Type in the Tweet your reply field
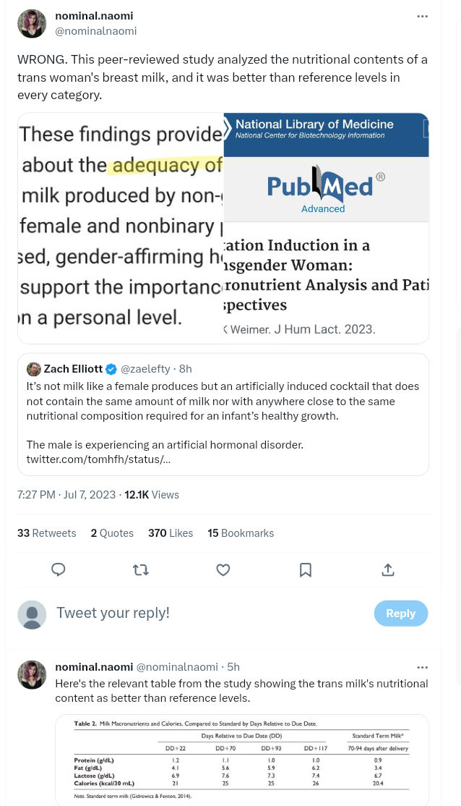The height and width of the screenshot is (806, 461). coord(210,613)
